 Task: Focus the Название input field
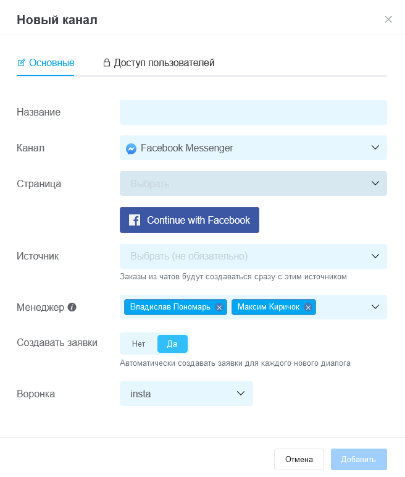pyautogui.click(x=253, y=112)
